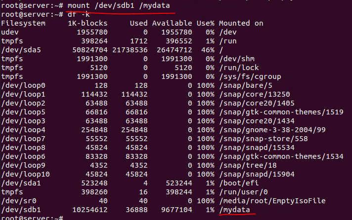The height and width of the screenshot is (220, 352).
Task: Click the 'Used' column header
Action: 139,23
